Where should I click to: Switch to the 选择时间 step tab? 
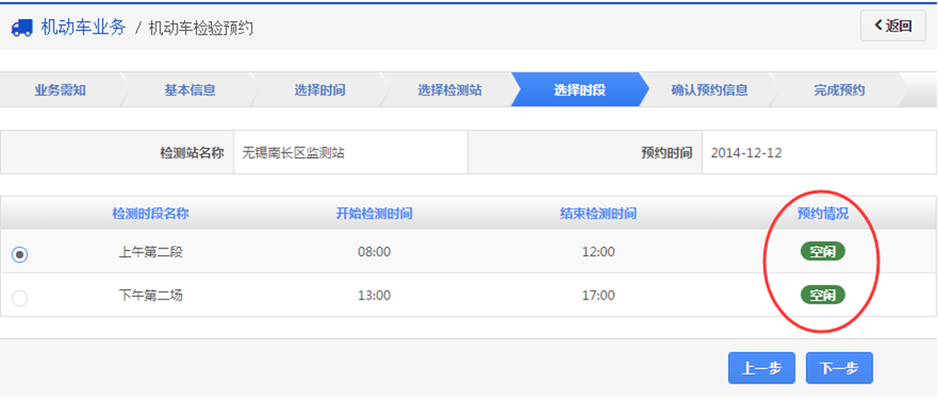pyautogui.click(x=319, y=90)
